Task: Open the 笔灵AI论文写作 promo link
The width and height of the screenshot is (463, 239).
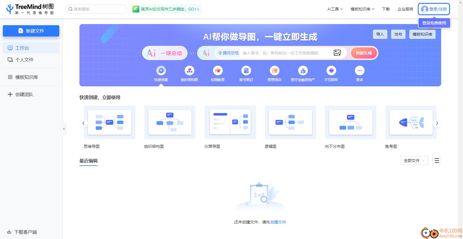Action: (166, 9)
